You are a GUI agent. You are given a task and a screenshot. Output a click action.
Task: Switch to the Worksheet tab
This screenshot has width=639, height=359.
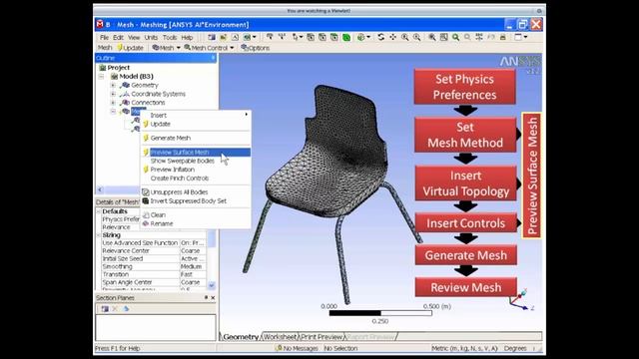click(280, 337)
